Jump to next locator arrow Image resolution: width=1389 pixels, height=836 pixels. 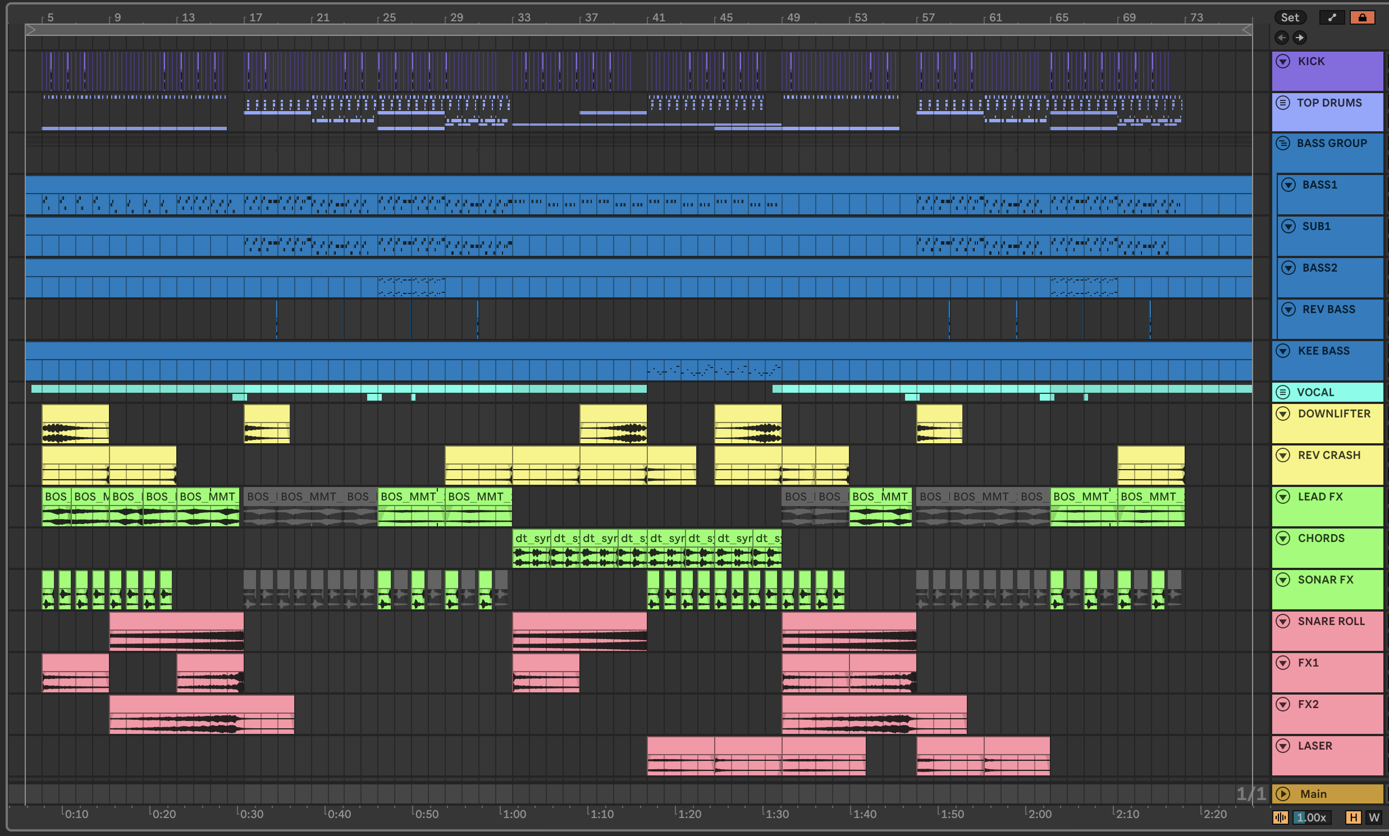click(1299, 38)
